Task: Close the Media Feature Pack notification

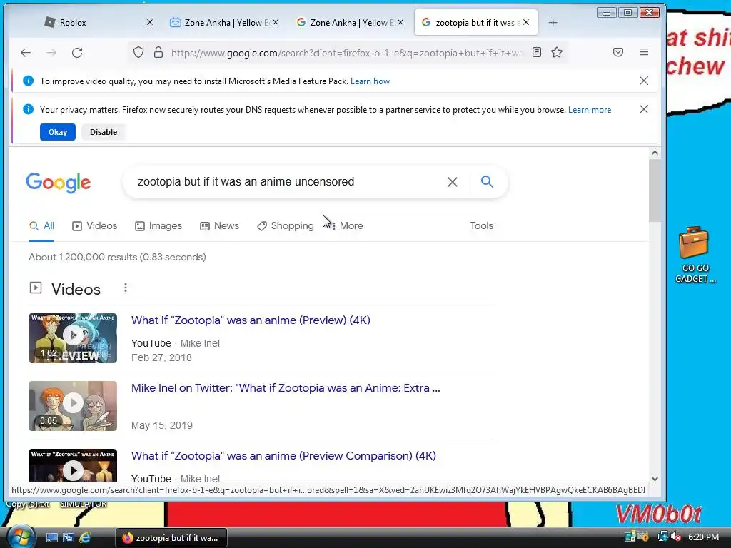Action: [x=644, y=81]
